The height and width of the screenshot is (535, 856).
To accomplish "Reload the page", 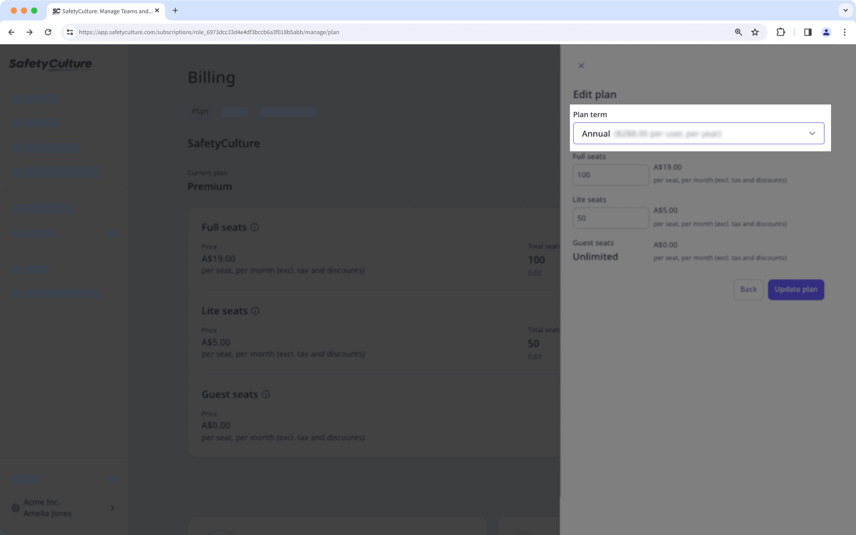I will pyautogui.click(x=48, y=32).
